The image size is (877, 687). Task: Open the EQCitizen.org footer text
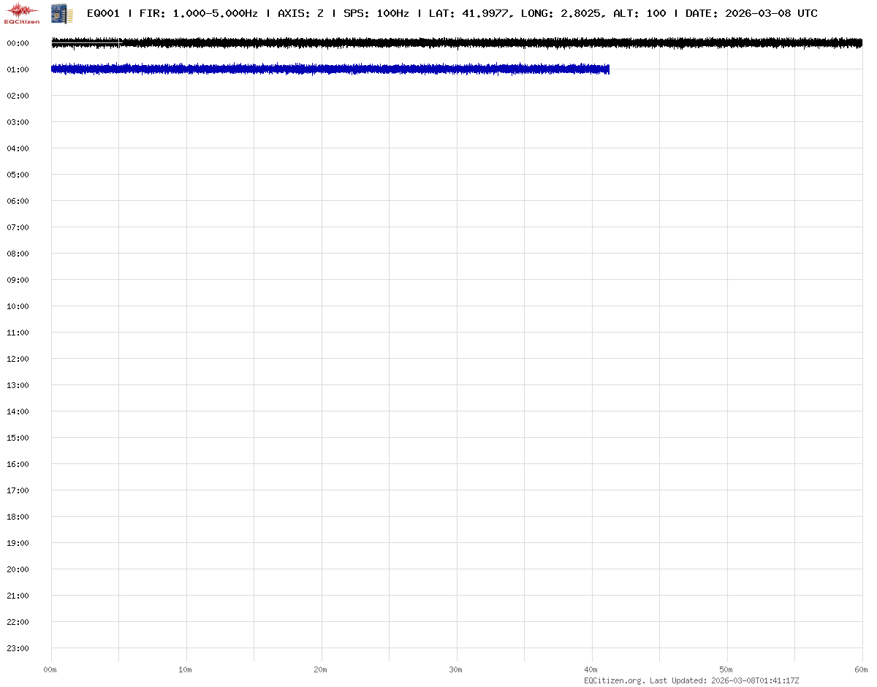(x=614, y=680)
